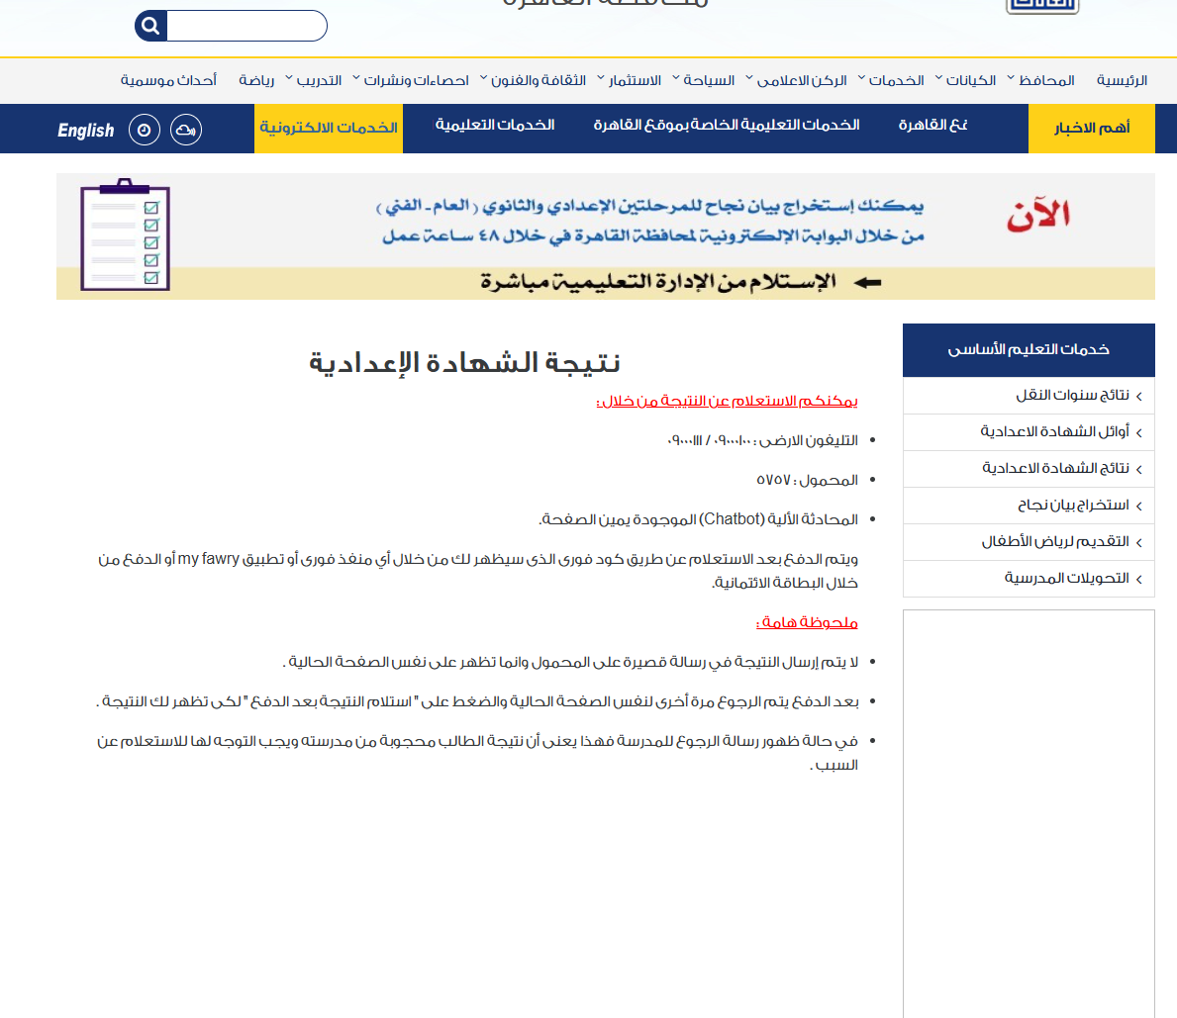Click the chevron beside أوائل الشهادة الاعدادية
Image resolution: width=1177 pixels, height=1018 pixels.
click(x=1139, y=433)
